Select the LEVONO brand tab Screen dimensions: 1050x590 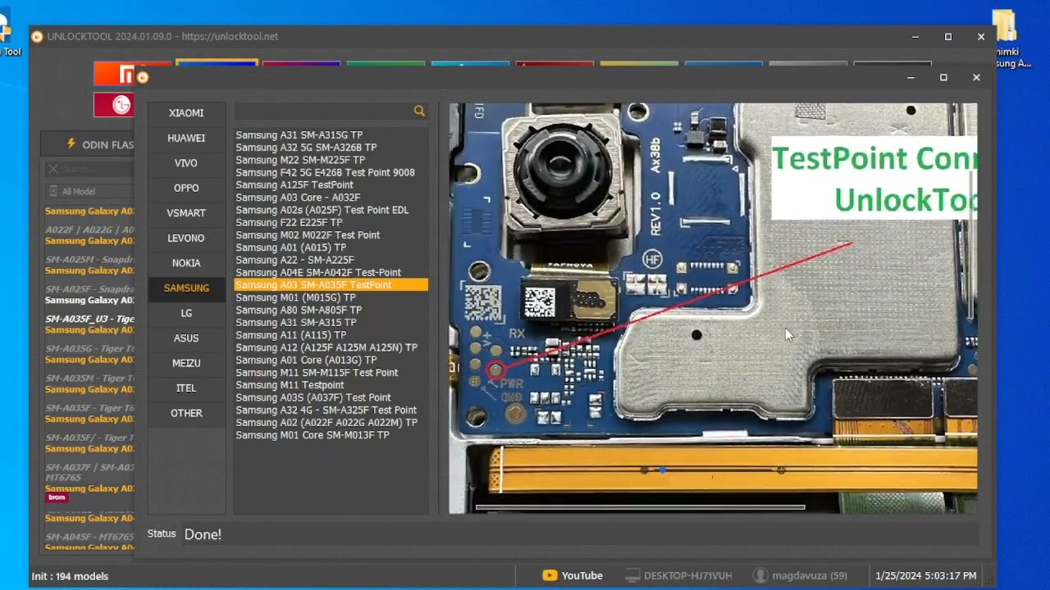186,238
